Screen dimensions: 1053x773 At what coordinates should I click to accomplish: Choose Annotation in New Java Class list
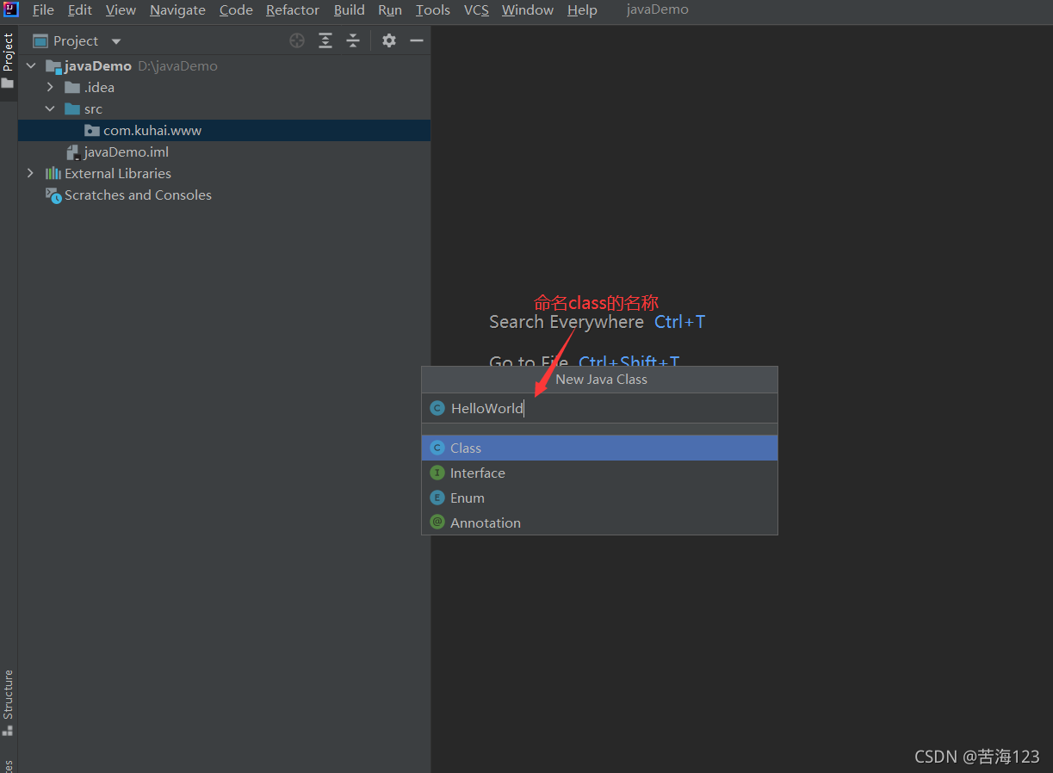click(x=599, y=523)
